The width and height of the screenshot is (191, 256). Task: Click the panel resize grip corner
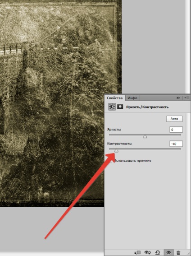[189, 255]
